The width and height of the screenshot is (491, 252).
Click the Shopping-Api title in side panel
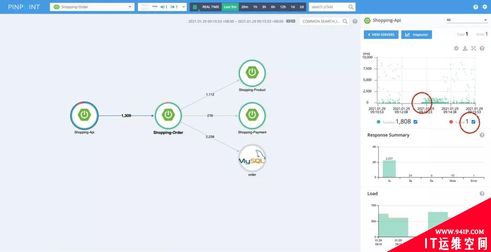coord(387,20)
